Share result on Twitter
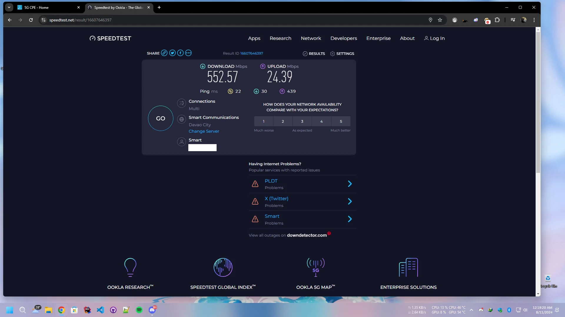 point(172,53)
